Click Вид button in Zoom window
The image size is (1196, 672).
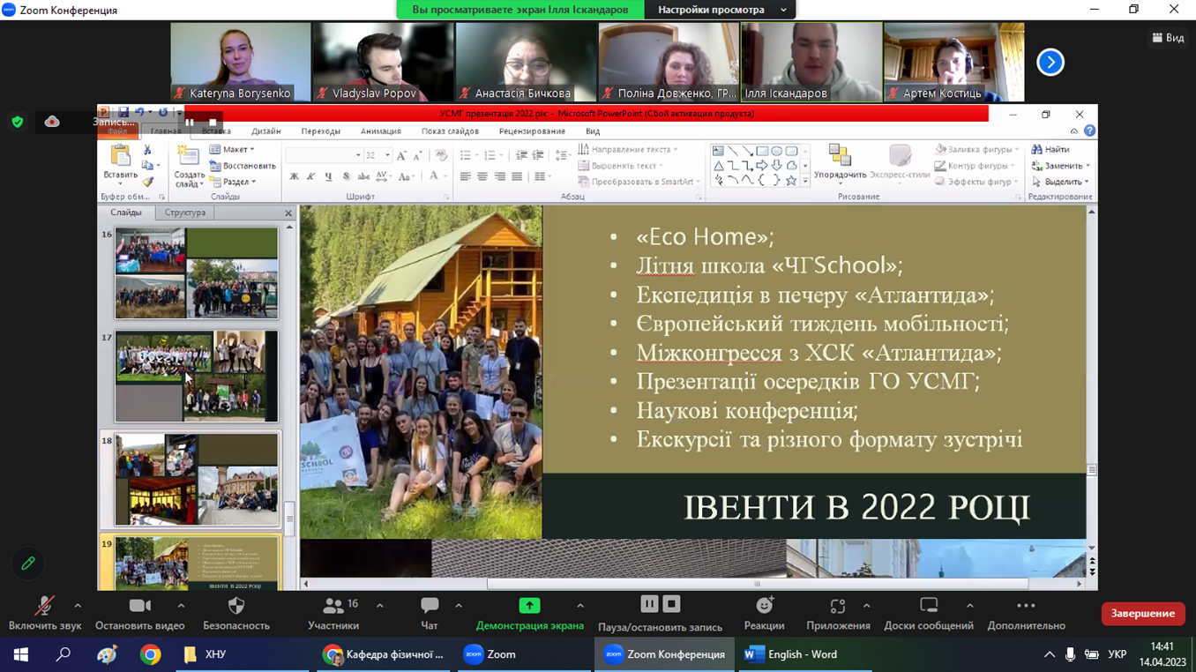[1168, 38]
